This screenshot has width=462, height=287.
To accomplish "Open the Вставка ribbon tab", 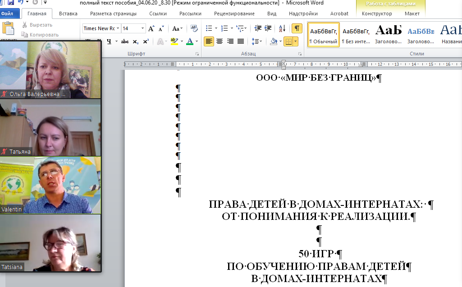I will pyautogui.click(x=68, y=14).
